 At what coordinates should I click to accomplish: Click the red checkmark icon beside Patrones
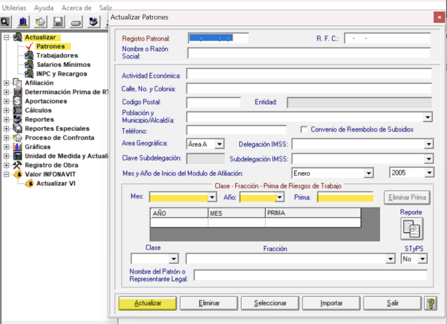pyautogui.click(x=29, y=46)
